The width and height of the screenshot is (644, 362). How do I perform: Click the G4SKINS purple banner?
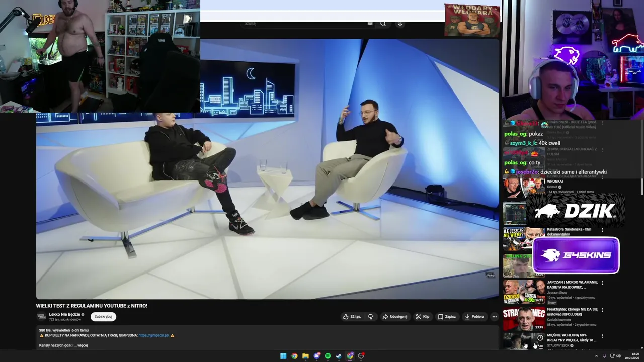[576, 255]
